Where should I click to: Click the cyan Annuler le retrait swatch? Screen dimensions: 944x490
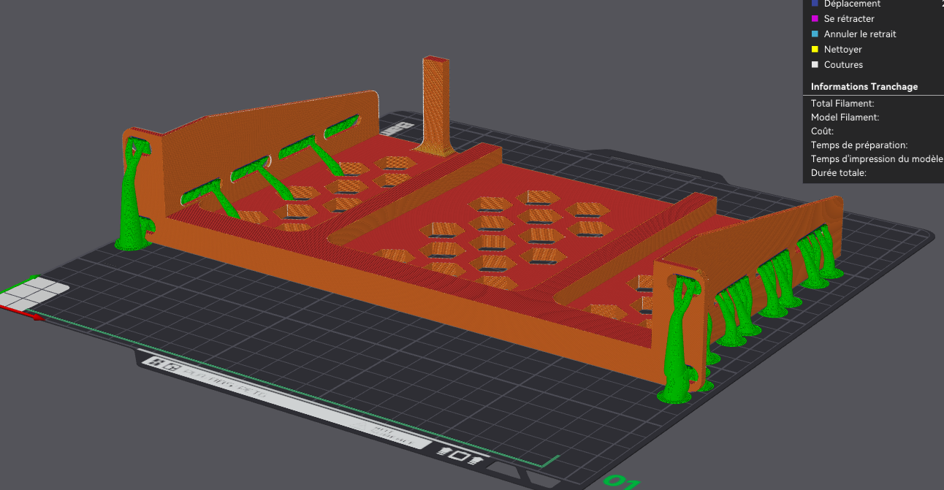[x=815, y=34]
